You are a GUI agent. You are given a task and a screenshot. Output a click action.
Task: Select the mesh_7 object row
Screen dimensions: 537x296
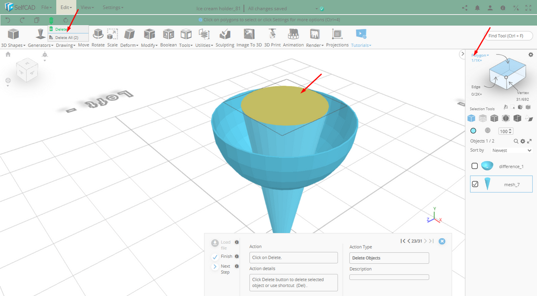[x=501, y=184]
